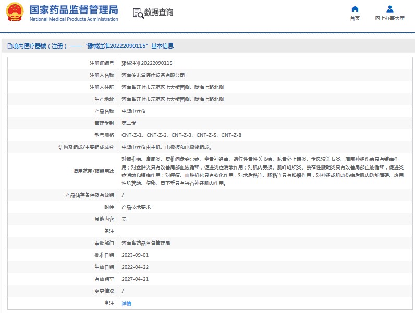Click approval date 2023-09-01

point(135,255)
